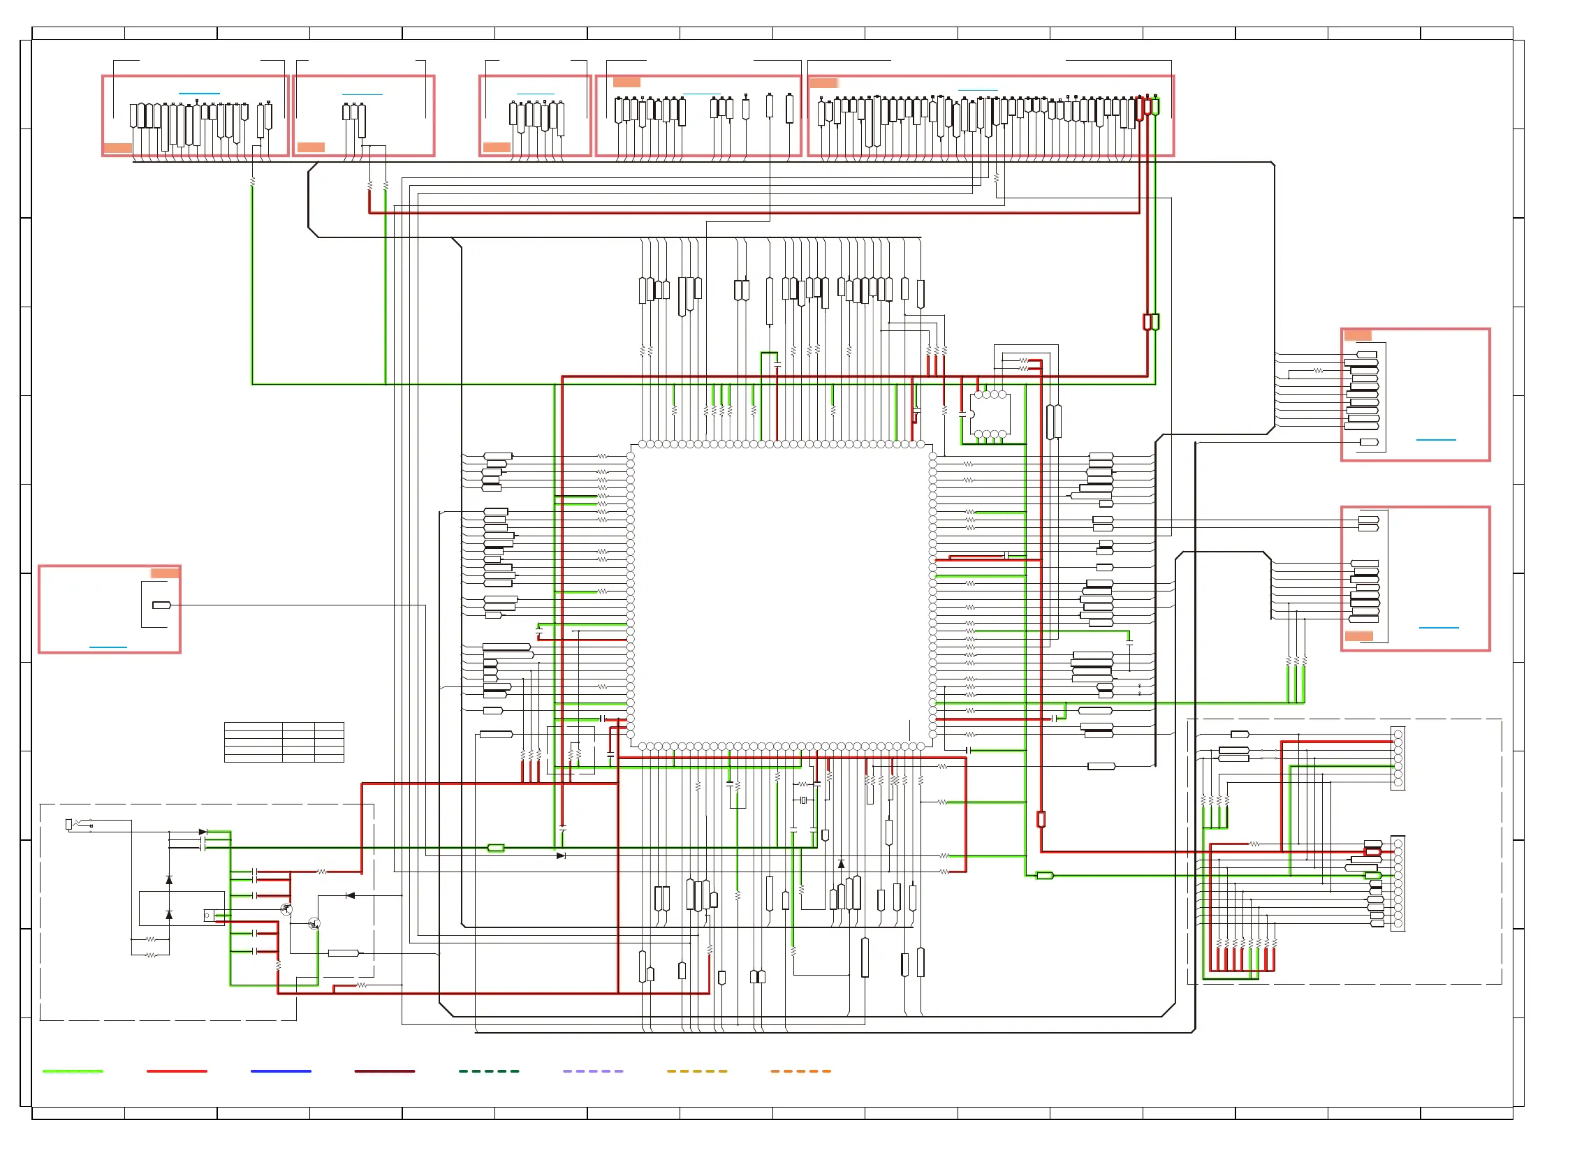The image size is (1584, 1176).
Task: Click the lower transistor symbol near green wire
Action: pyautogui.click(x=314, y=923)
